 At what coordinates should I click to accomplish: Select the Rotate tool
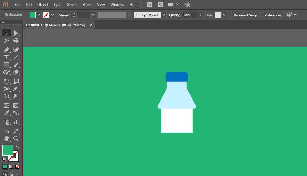pyautogui.click(x=6, y=81)
